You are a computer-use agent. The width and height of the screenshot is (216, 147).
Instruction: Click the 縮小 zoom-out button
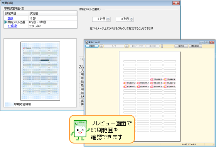click(153, 46)
